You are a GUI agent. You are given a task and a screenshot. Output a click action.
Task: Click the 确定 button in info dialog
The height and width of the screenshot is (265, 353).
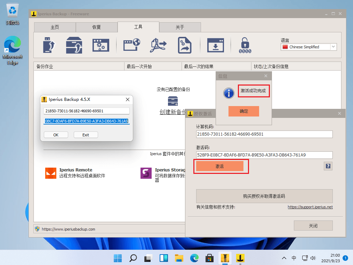(243, 111)
